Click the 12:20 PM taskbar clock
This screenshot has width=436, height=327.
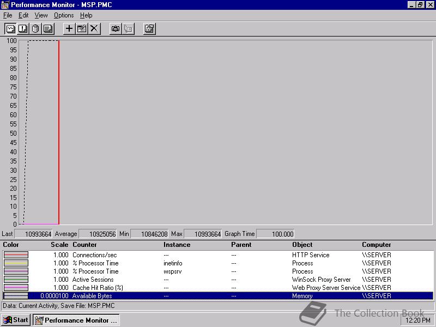click(x=417, y=320)
